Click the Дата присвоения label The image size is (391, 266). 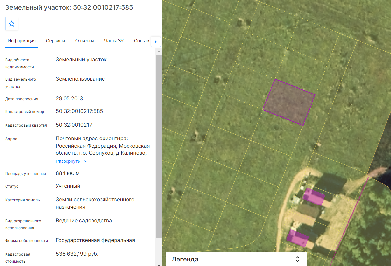pos(22,99)
